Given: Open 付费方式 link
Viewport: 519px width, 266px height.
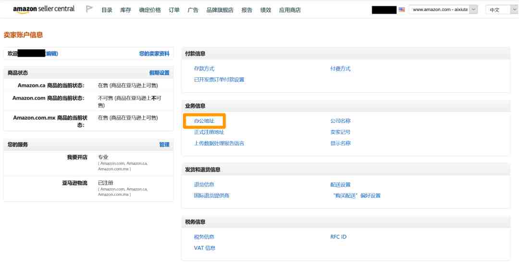Looking at the screenshot, I should (340, 69).
